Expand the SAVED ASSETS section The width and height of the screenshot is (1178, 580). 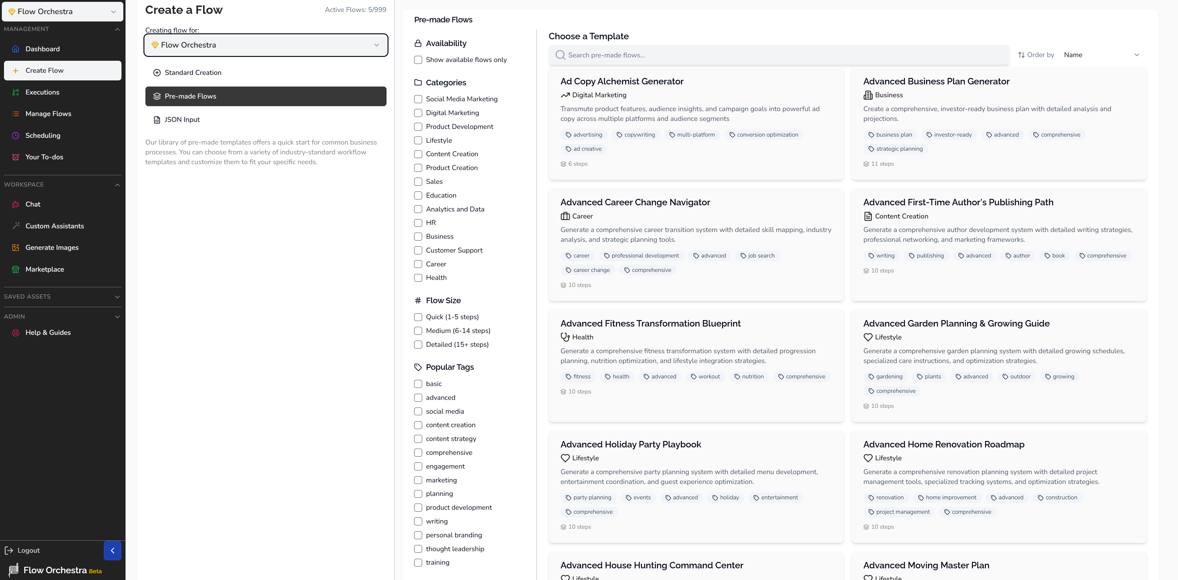coord(117,297)
